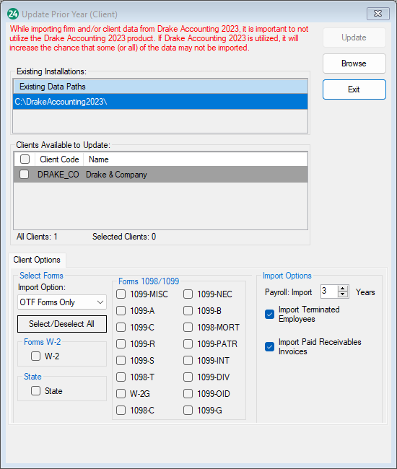Switch to the Client Options tab
Image resolution: width=397 pixels, height=469 pixels.
(37, 260)
